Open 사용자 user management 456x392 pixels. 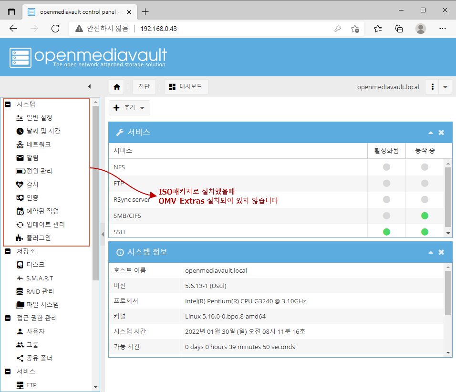(x=31, y=331)
